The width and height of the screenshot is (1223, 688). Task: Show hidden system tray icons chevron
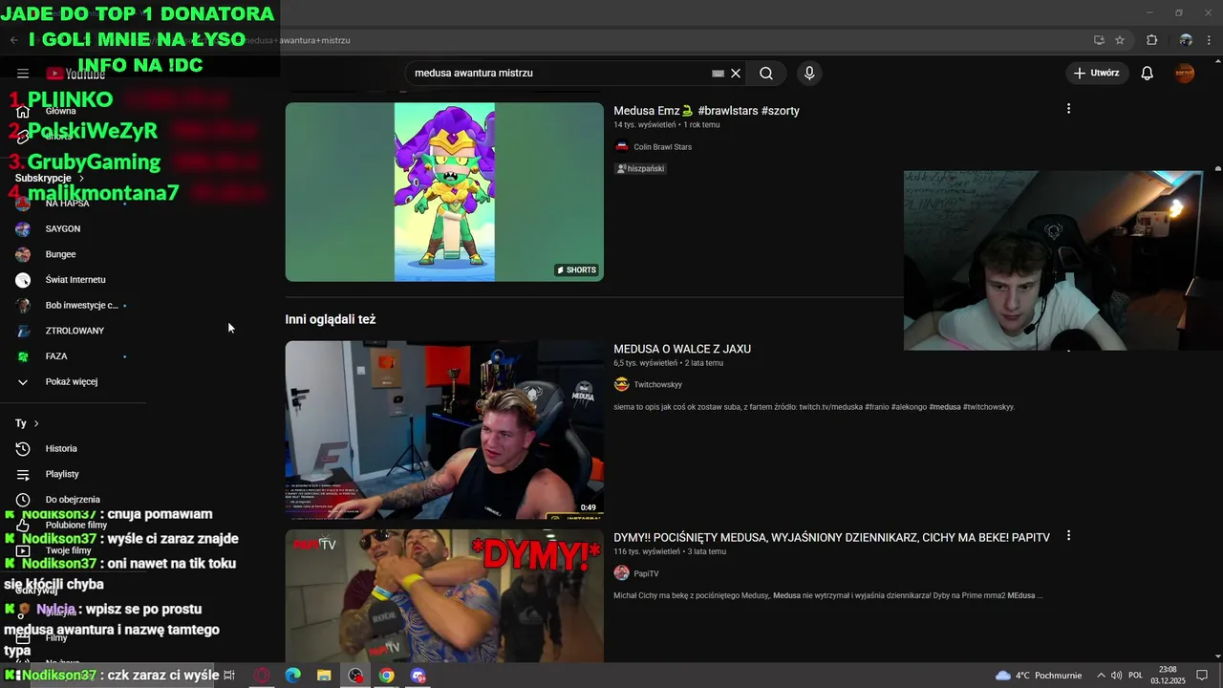point(1101,676)
